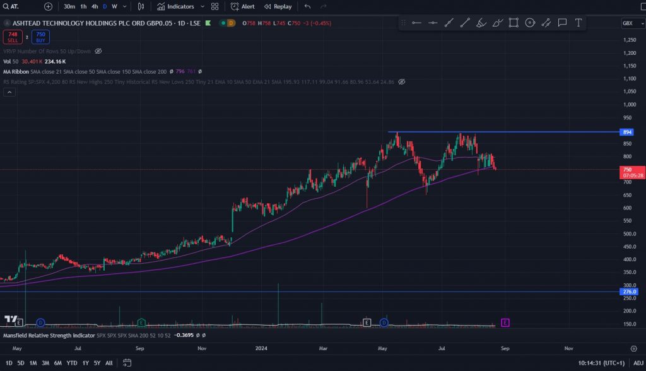Open the GBX currency dropdown

tap(629, 23)
